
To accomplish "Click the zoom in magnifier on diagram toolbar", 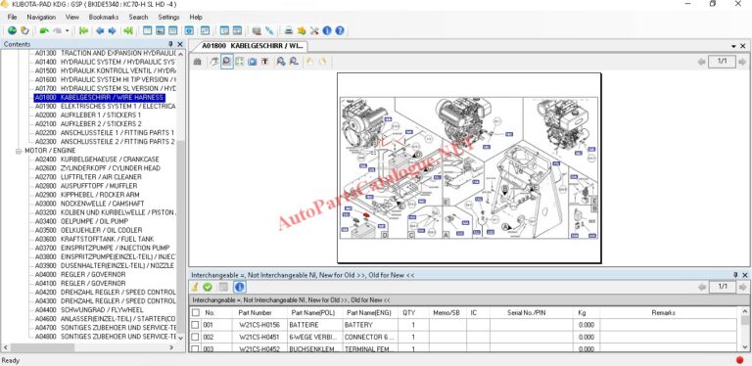I will pos(281,62).
